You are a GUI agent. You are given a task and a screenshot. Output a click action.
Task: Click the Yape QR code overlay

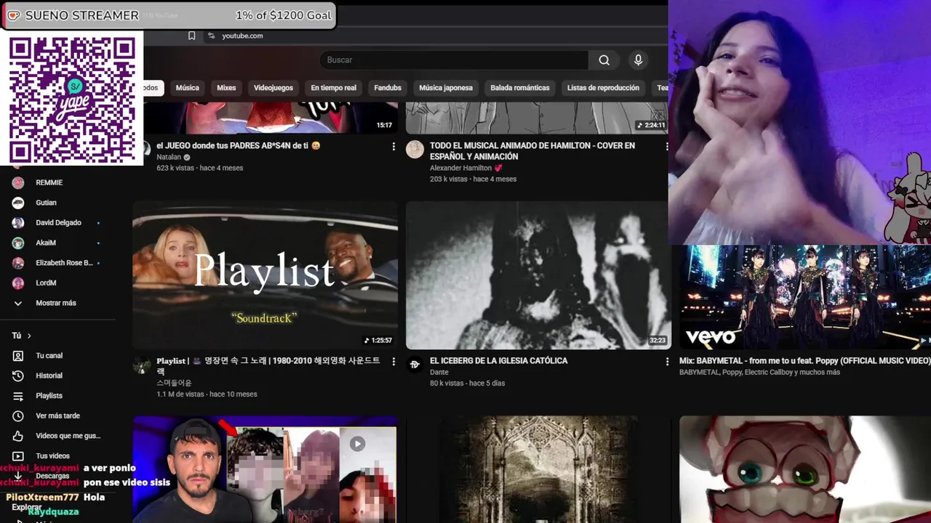tap(72, 98)
